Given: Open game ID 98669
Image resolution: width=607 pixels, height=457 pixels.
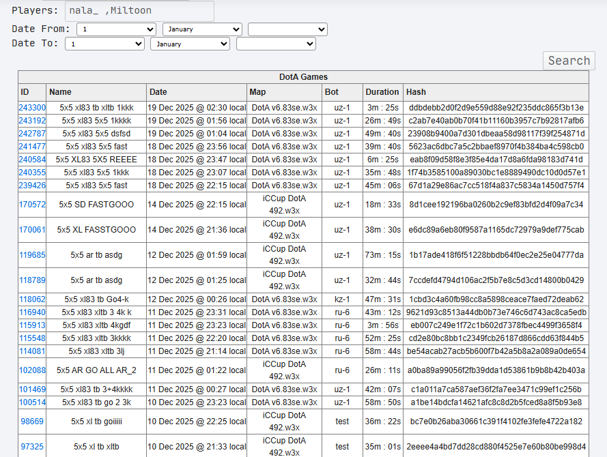Looking at the screenshot, I should coord(32,422).
